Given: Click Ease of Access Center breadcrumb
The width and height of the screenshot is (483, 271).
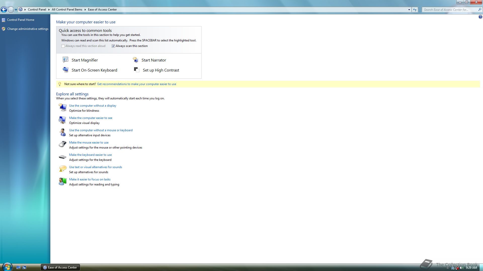Looking at the screenshot, I should click(102, 10).
